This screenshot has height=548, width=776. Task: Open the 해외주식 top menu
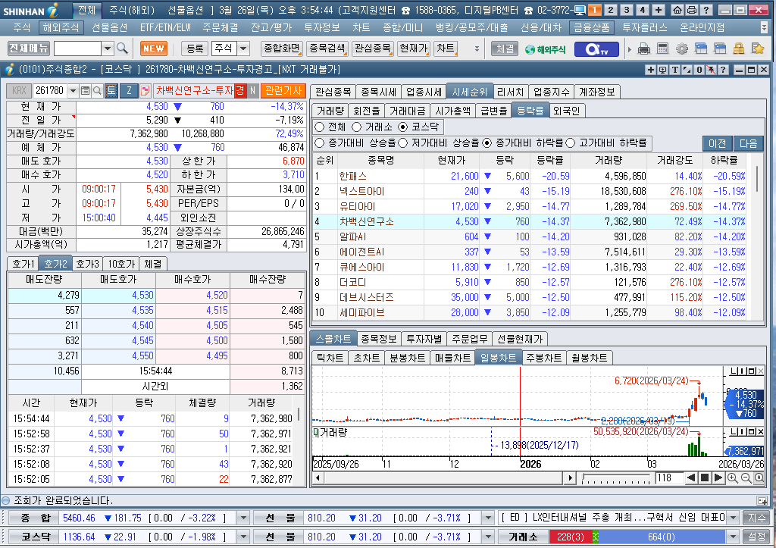pyautogui.click(x=61, y=28)
